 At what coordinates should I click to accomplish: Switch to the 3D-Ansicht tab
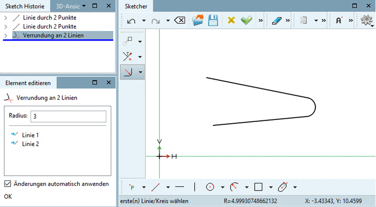point(68,6)
